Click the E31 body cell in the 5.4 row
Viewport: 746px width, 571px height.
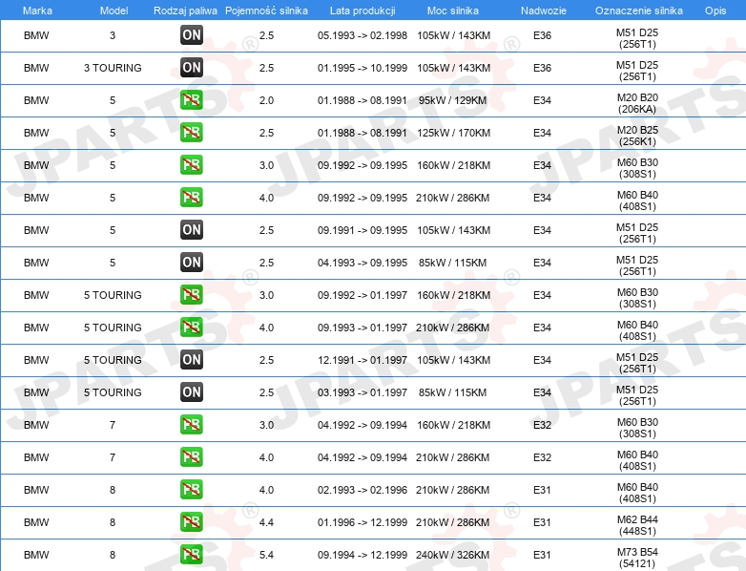click(542, 555)
